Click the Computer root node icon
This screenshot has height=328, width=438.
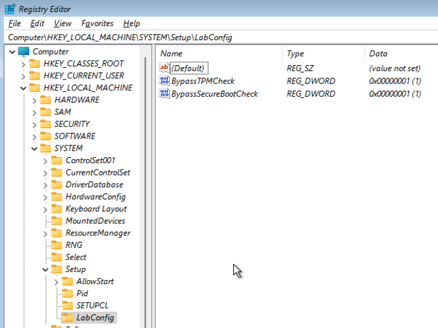[x=24, y=51]
